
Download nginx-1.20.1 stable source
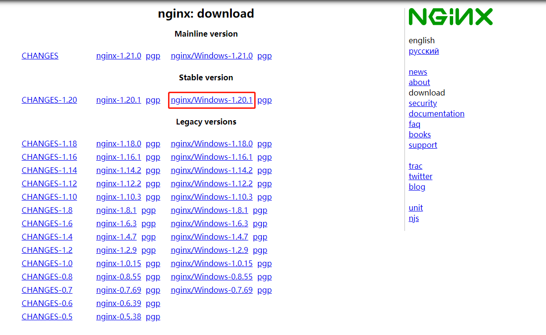(x=119, y=100)
